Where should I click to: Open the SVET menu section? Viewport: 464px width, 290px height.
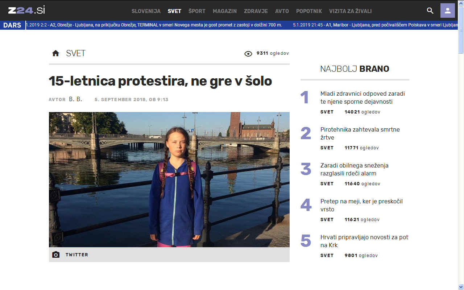tap(174, 11)
